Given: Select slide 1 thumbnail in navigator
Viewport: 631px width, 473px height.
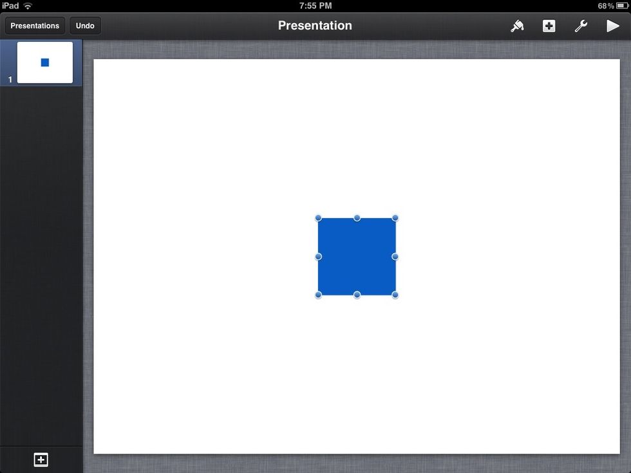Looking at the screenshot, I should coord(44,62).
